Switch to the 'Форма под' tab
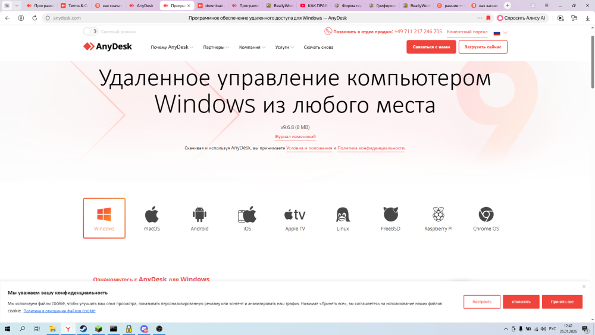 pyautogui.click(x=348, y=6)
